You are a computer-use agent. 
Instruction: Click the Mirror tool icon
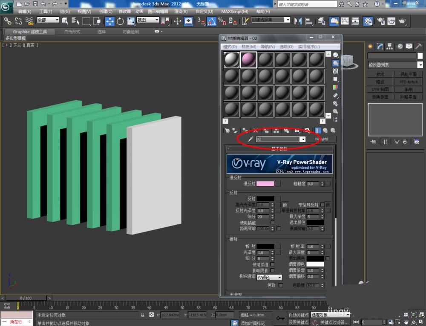(x=298, y=21)
